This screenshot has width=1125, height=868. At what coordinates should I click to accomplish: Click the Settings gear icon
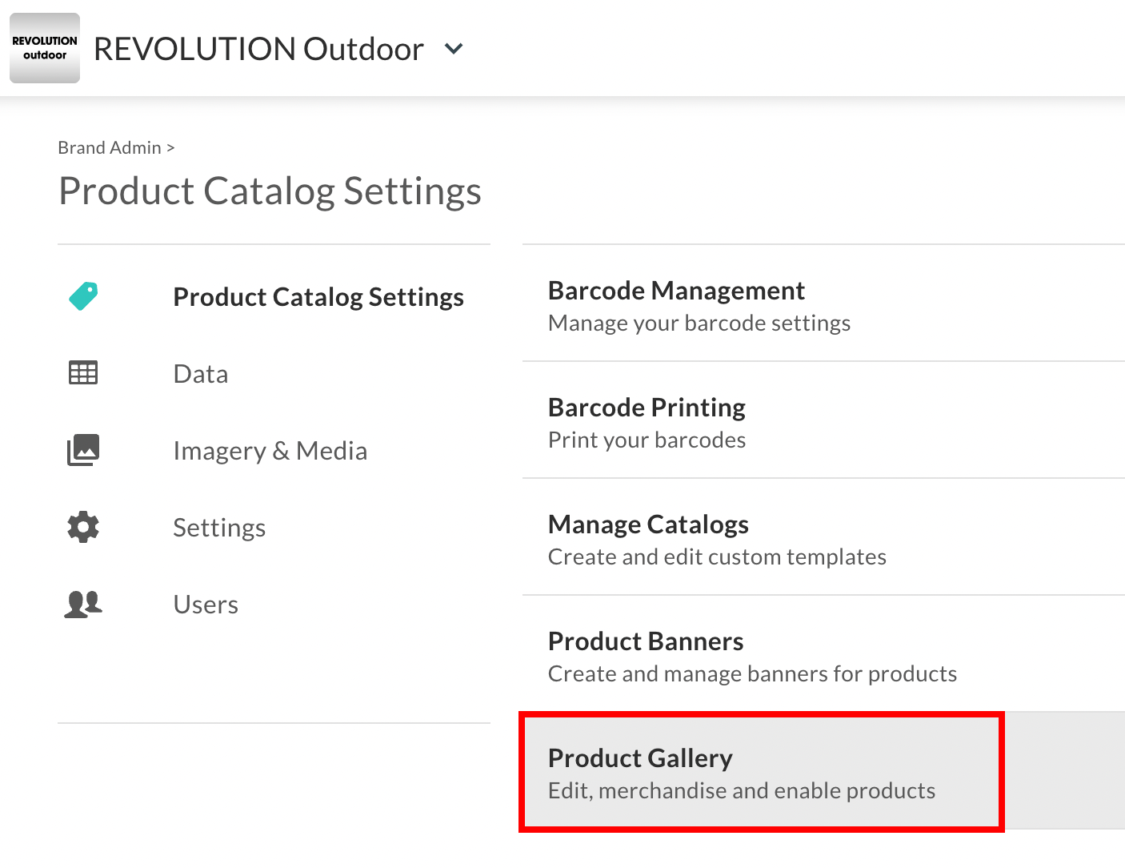click(83, 527)
